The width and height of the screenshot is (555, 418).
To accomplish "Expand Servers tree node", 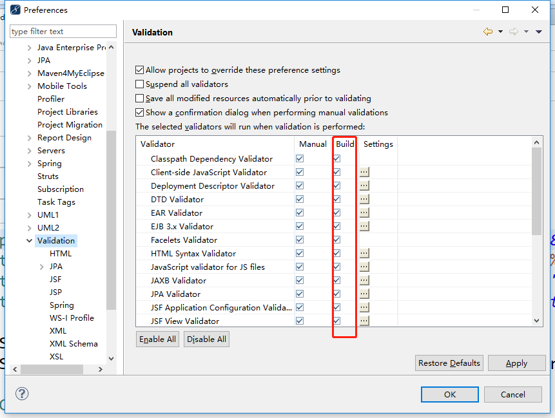I will coord(30,151).
